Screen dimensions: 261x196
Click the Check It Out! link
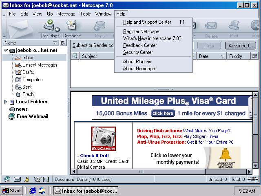pos(94,156)
